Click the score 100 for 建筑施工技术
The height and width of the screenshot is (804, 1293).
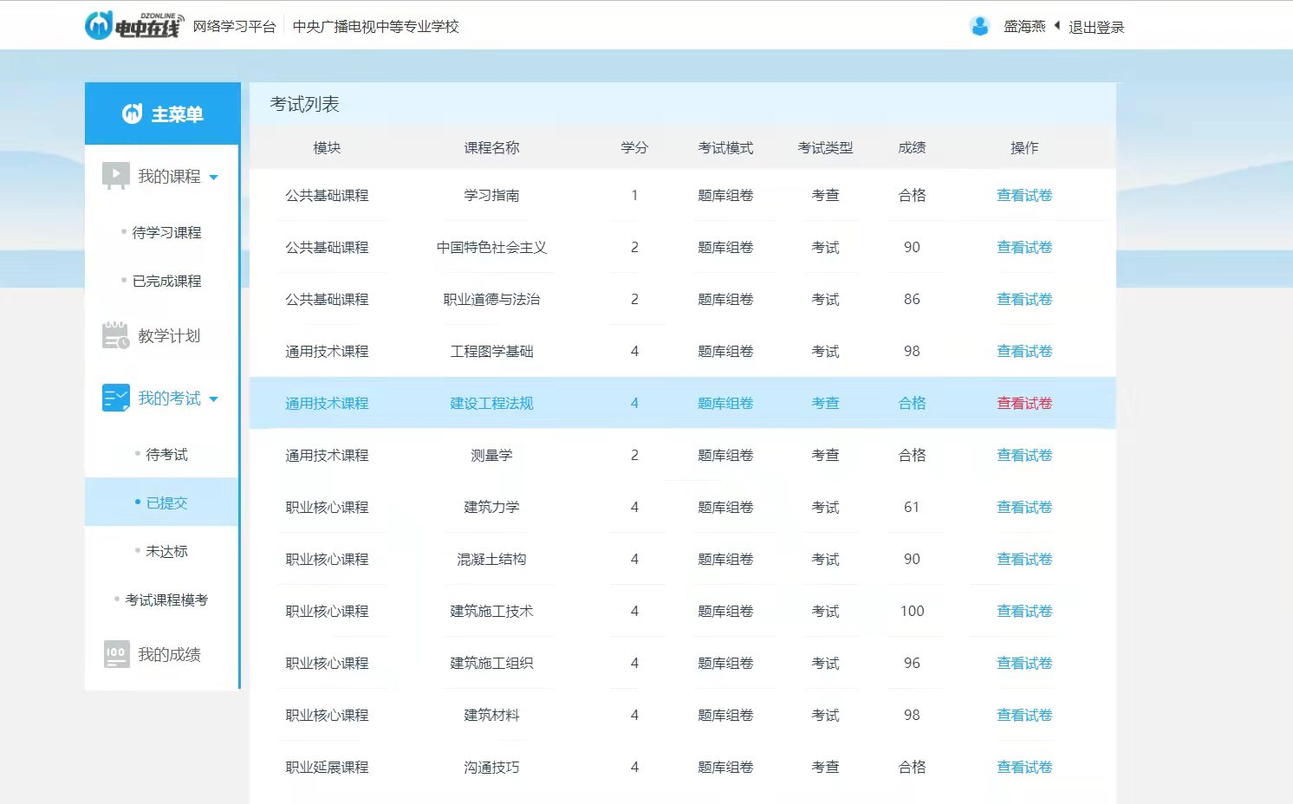912,611
